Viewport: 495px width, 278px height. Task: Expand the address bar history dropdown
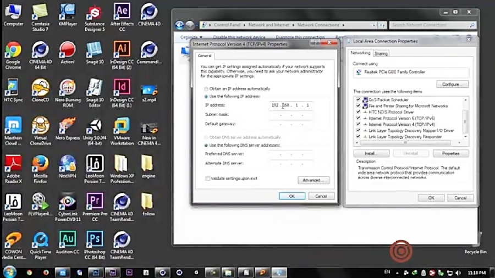tap(375, 25)
